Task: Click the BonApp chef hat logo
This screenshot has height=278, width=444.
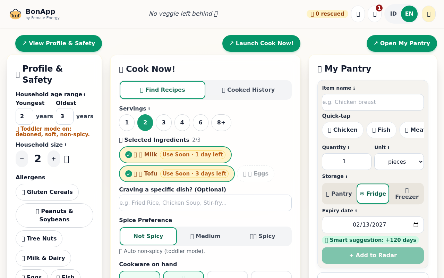Action: coord(15,14)
